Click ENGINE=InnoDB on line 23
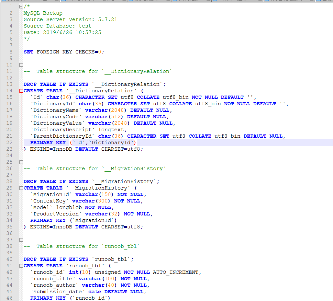This screenshot has height=301, width=333. click(x=51, y=149)
